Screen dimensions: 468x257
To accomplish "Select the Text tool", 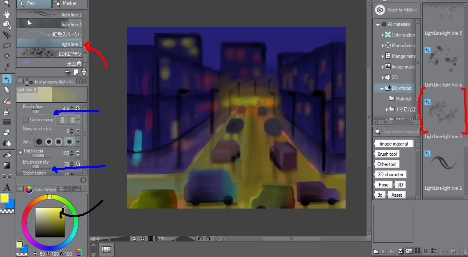I will click(x=7, y=187).
